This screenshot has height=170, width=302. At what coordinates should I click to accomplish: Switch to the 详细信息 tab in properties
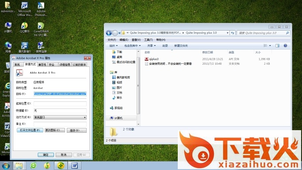pos(65,65)
